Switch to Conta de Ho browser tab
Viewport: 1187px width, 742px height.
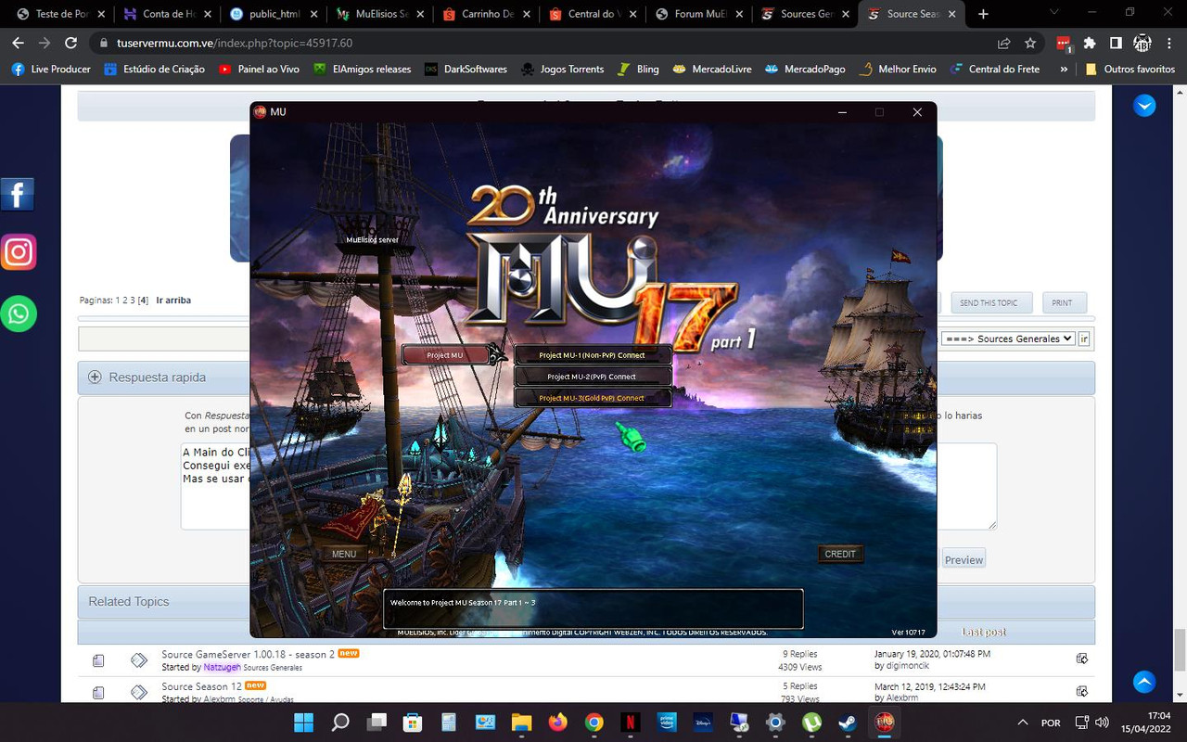point(166,14)
